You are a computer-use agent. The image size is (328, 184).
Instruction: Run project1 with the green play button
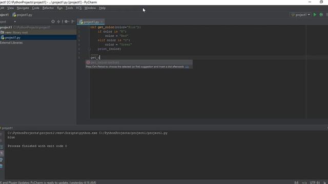coord(315,15)
